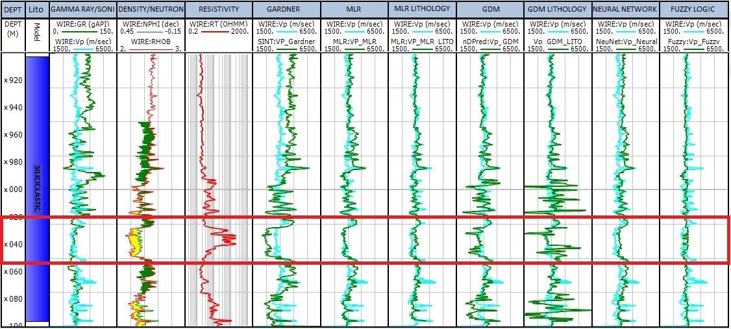Click the WIRE:RT (OHMM) curve label

point(219,23)
